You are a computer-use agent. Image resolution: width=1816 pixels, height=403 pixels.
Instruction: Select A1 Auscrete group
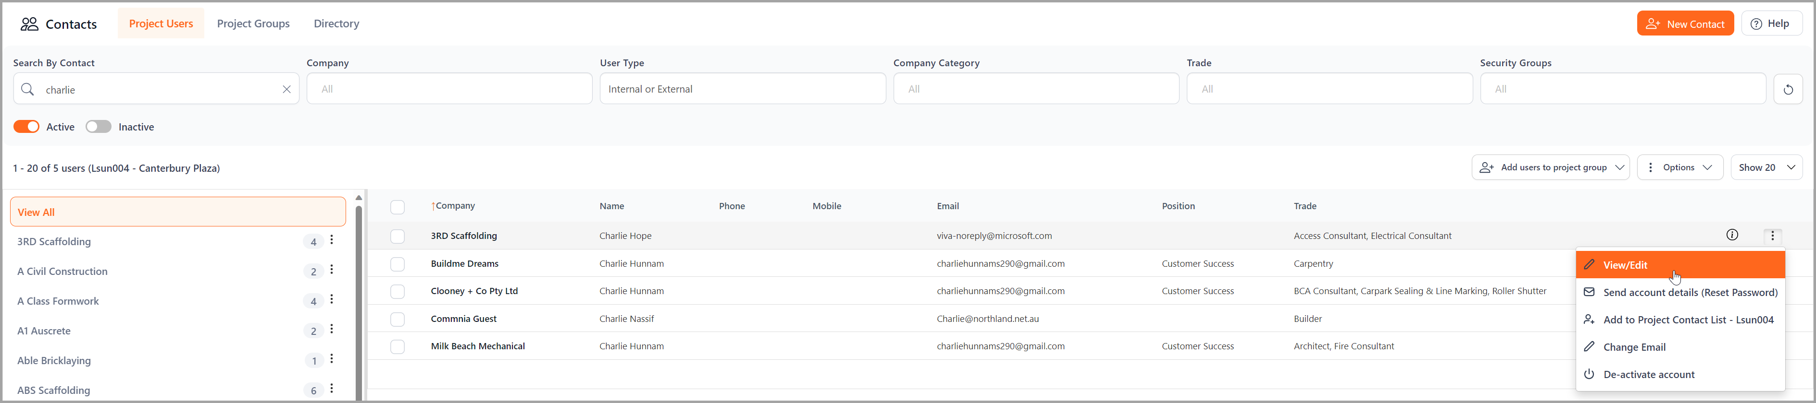(44, 330)
